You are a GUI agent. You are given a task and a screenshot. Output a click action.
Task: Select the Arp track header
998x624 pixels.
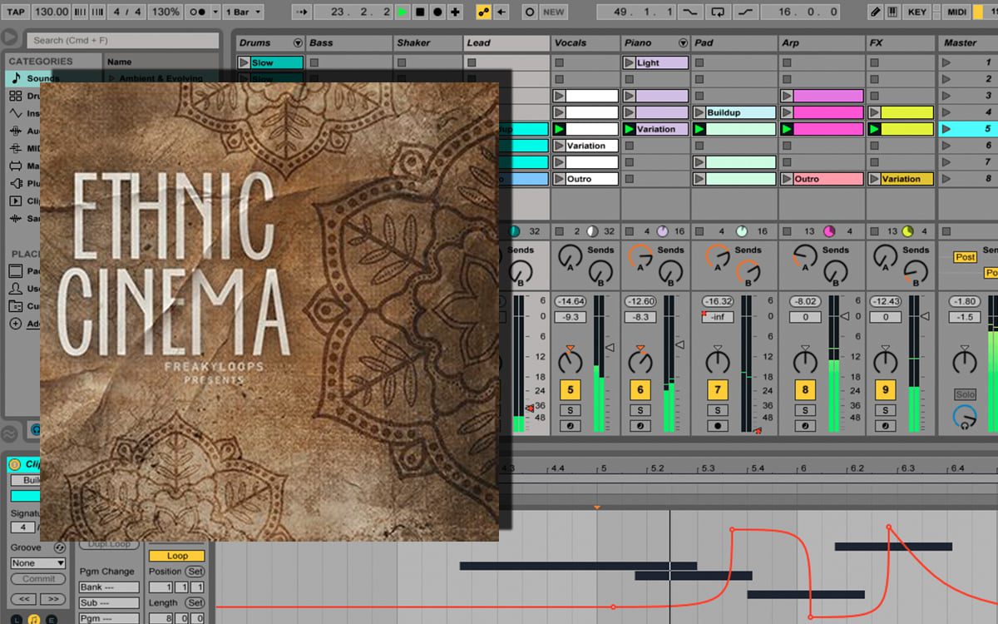click(x=821, y=43)
